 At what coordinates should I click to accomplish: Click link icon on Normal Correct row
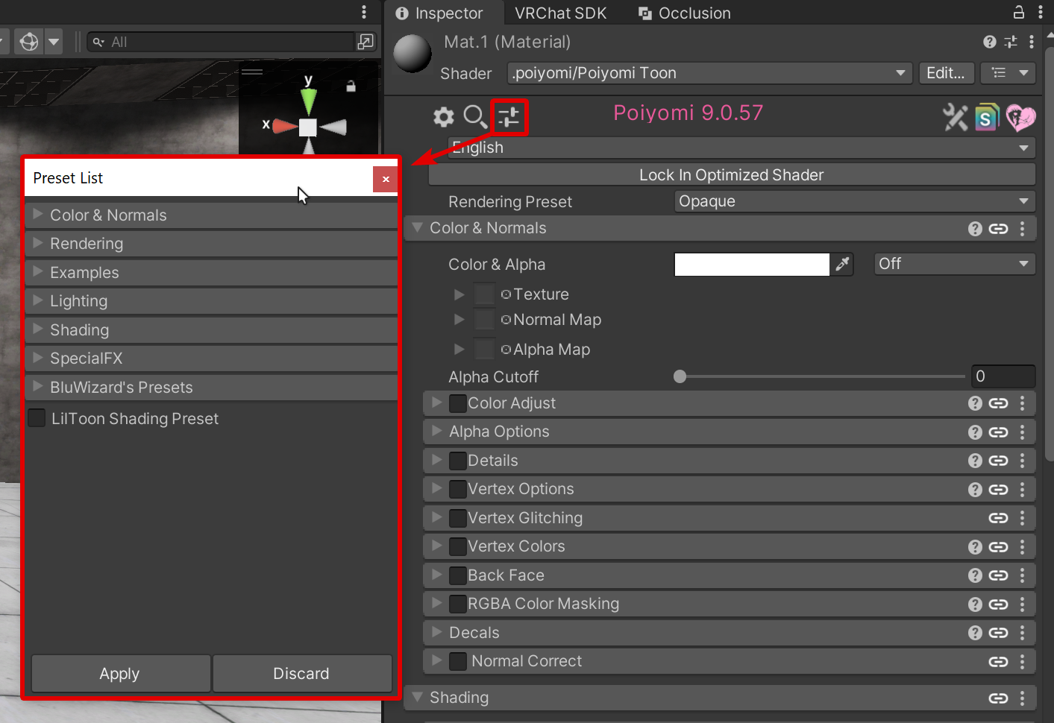(998, 662)
